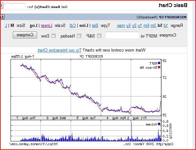Enable the S&P comparison checkbox

click(99, 36)
